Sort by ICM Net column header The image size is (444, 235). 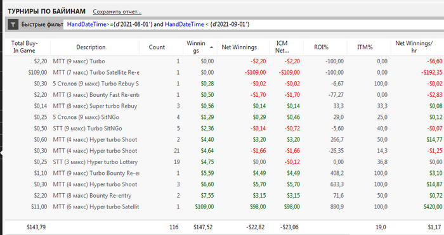[282, 47]
